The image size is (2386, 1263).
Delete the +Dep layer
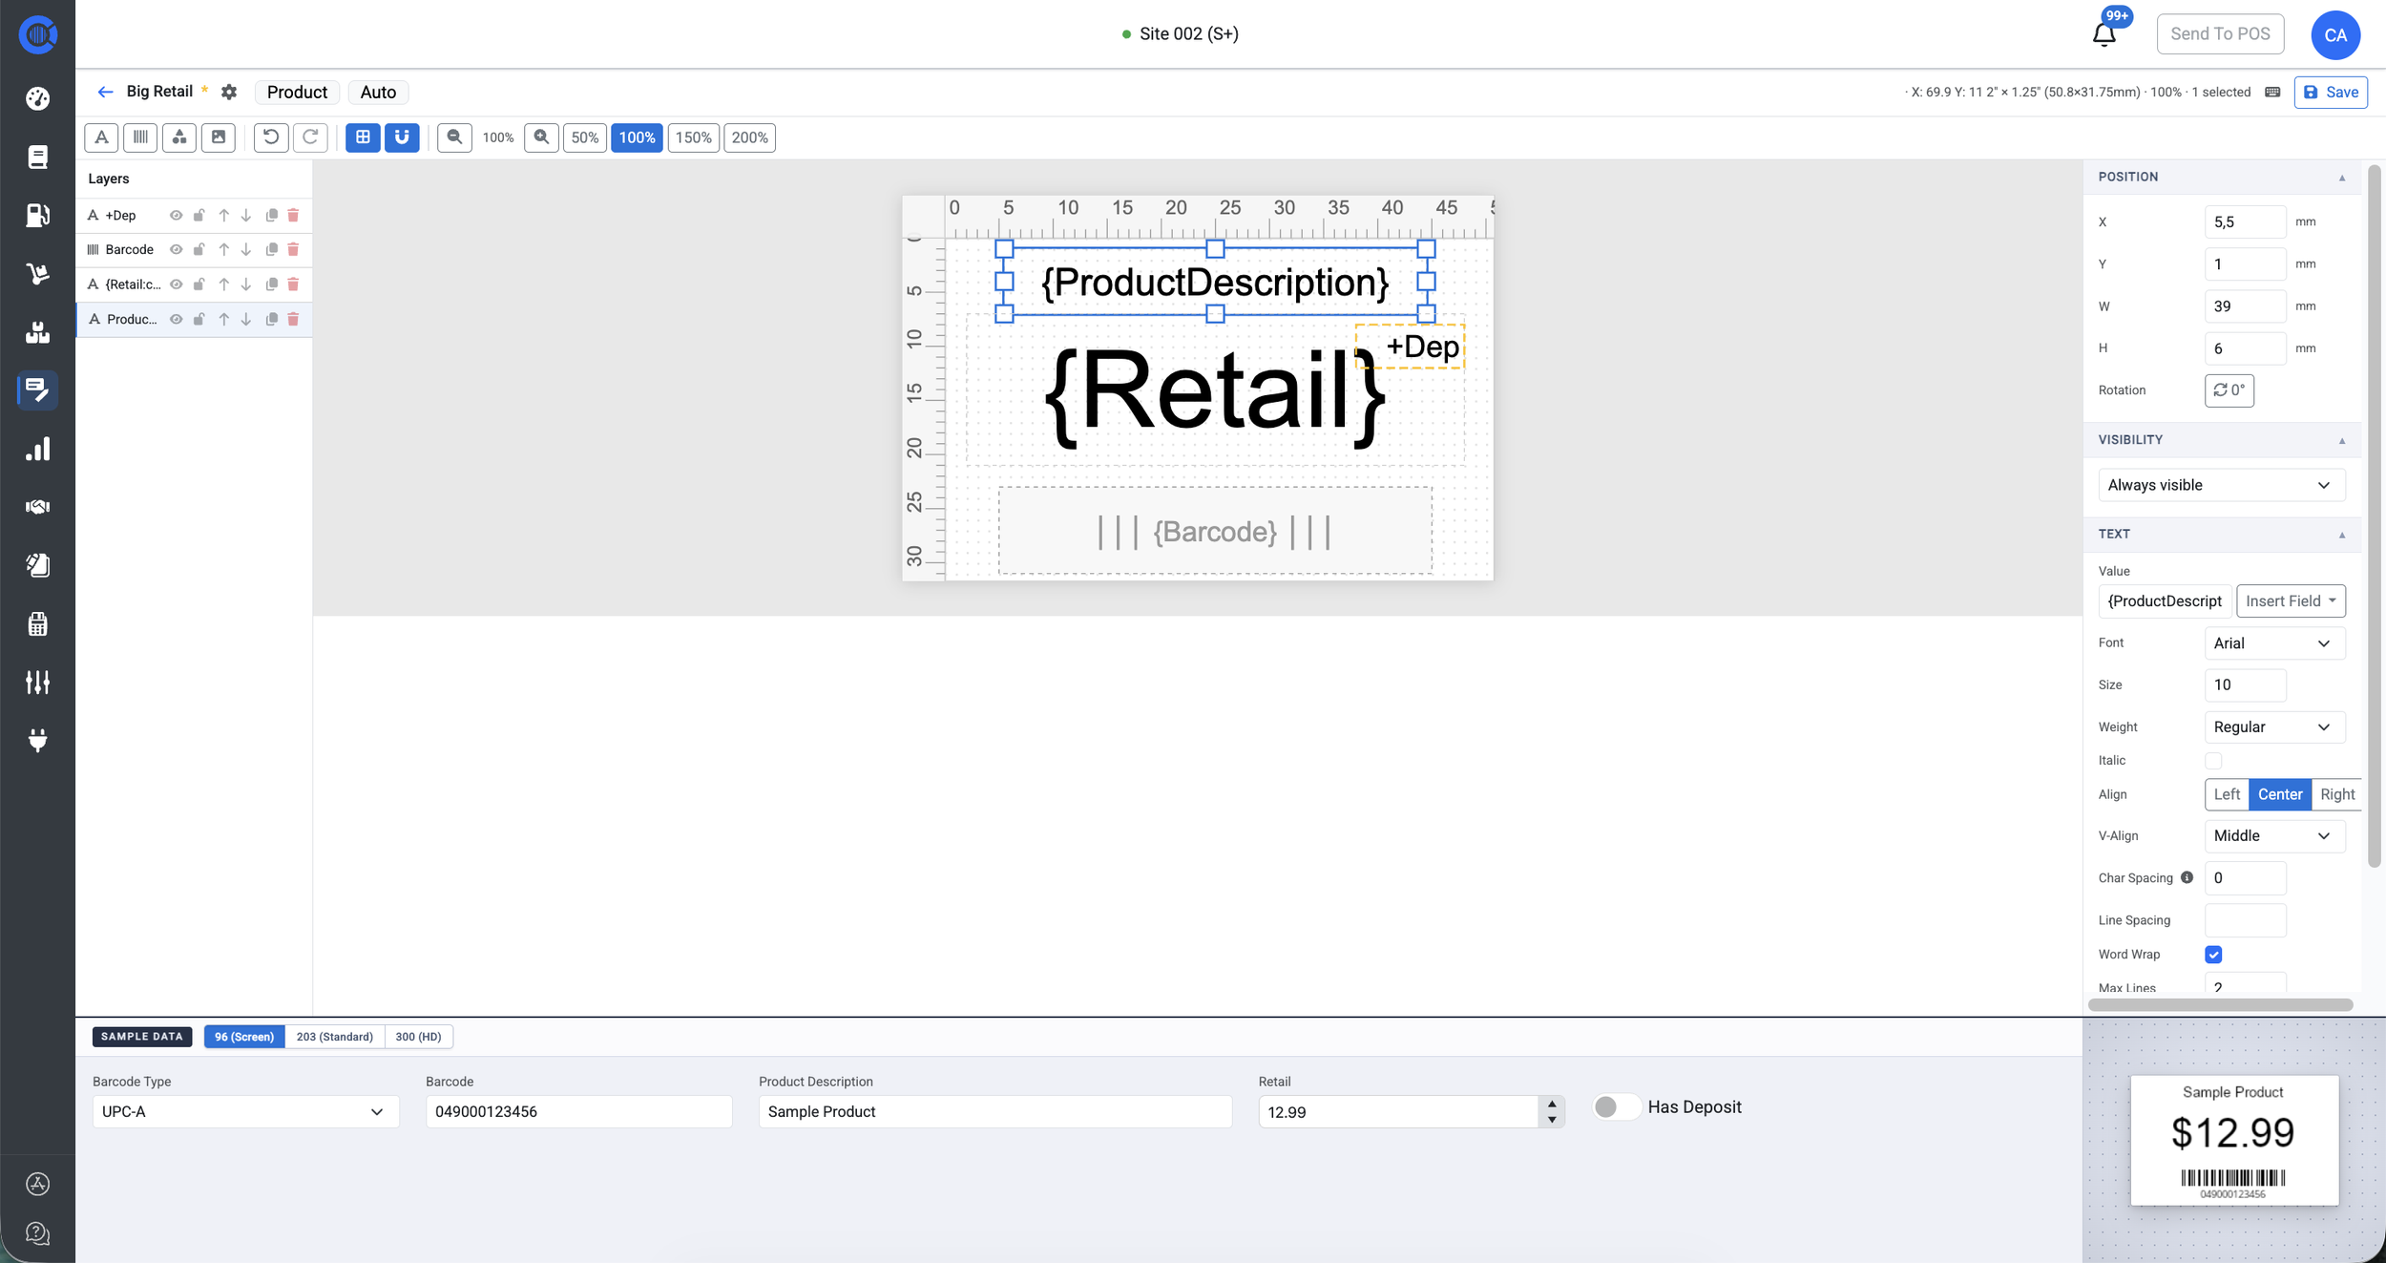293,216
